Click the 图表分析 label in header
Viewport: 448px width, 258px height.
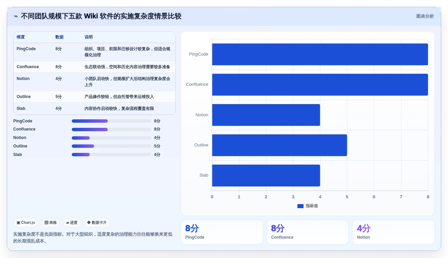pyautogui.click(x=425, y=16)
